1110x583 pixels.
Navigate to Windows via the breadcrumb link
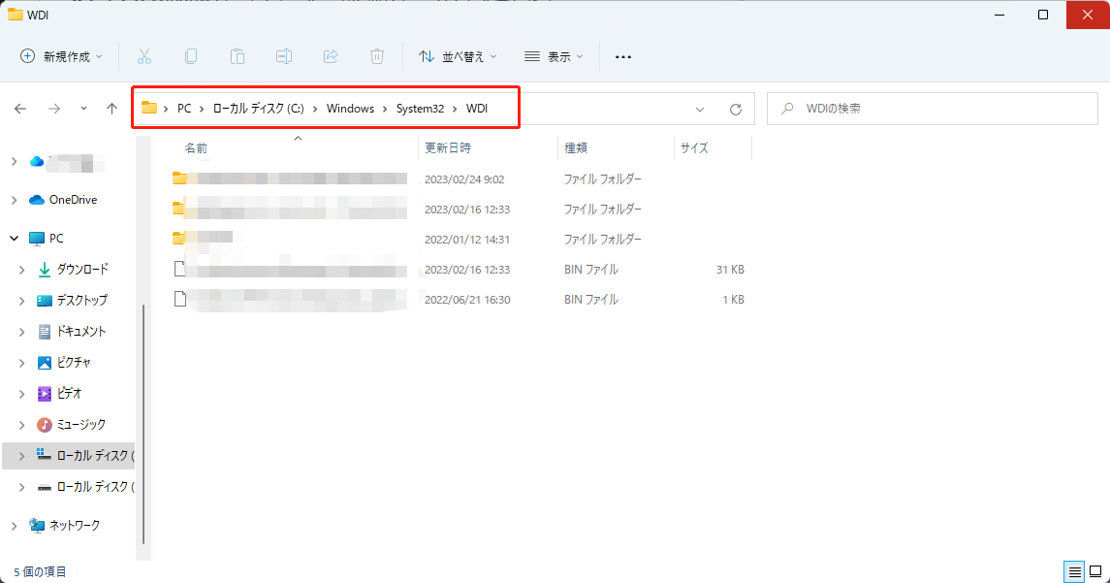click(350, 108)
